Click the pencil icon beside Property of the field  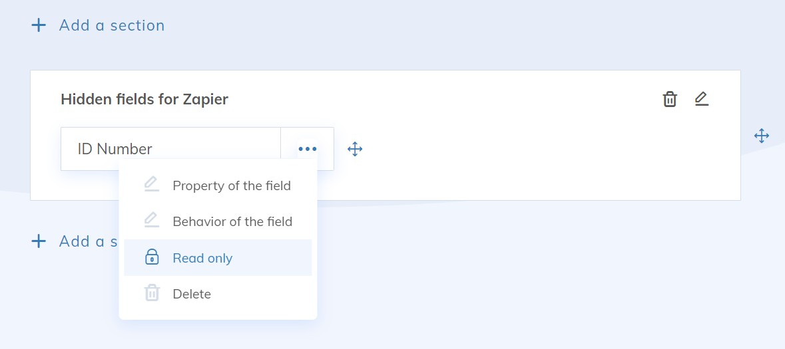(152, 185)
